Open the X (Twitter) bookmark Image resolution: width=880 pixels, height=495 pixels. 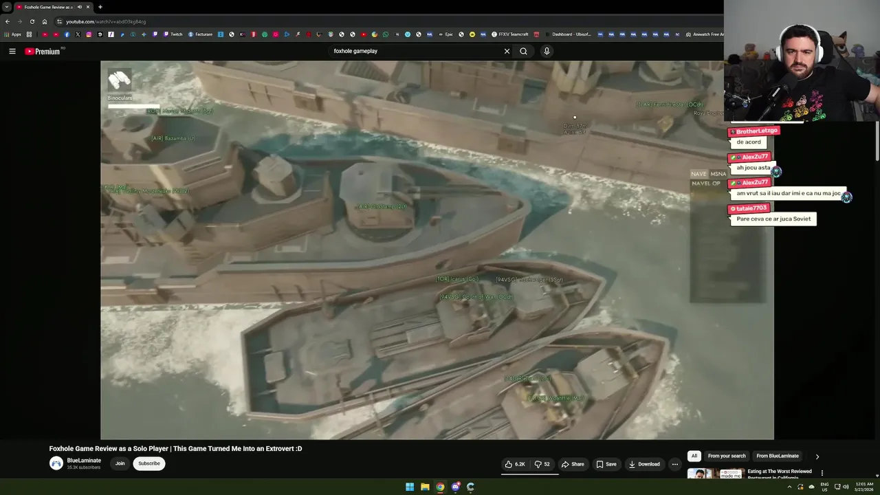(78, 34)
